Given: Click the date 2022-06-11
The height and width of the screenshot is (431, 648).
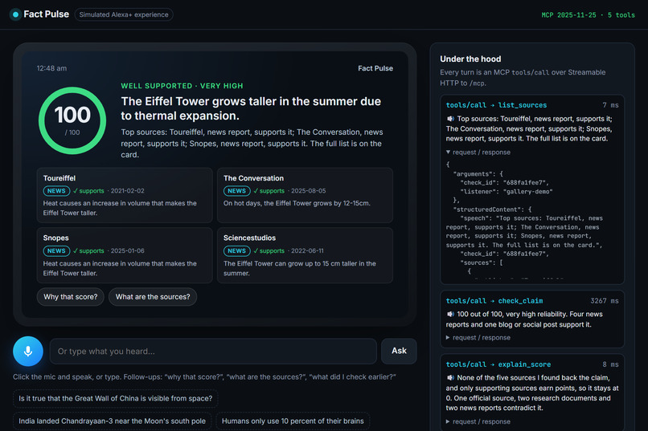Looking at the screenshot, I should click(307, 250).
